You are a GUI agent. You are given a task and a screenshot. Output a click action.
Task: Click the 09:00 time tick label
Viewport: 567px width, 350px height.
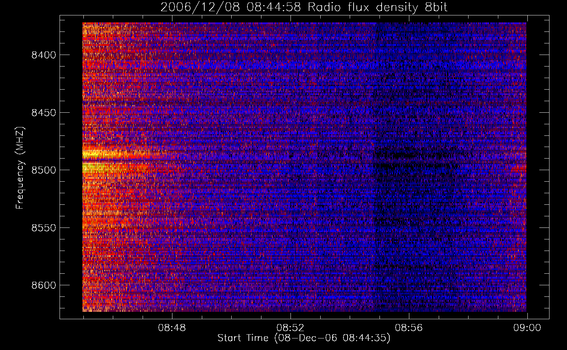coord(527,328)
